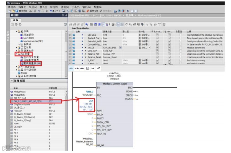Image resolution: width=231 pixels, height=153 pixels.
Task: Open retain dropdown for MB_DB row
Action: click(x=149, y=47)
